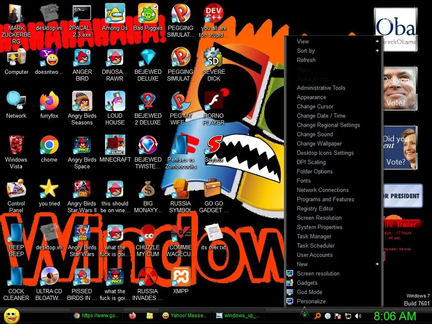Viewport: 432px width, 324px height.
Task: Click the network tray icon
Action: point(348,316)
